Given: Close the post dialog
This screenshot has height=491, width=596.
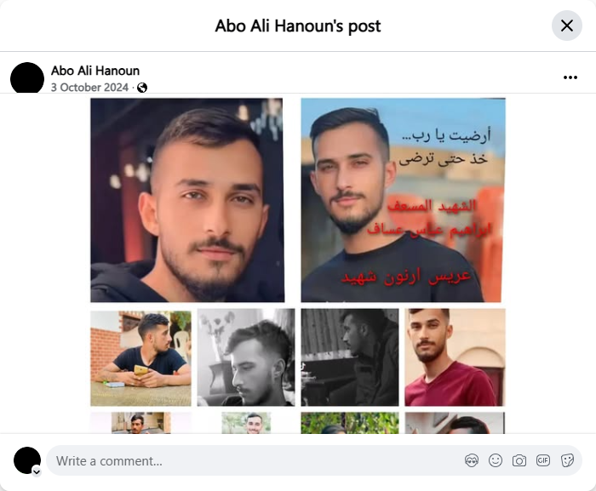Looking at the screenshot, I should [567, 26].
